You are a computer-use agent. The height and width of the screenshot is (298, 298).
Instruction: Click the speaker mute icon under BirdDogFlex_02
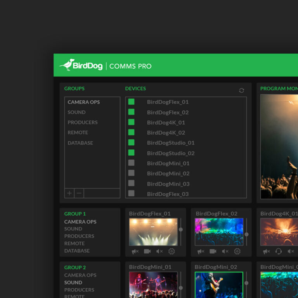pyautogui.click(x=225, y=251)
